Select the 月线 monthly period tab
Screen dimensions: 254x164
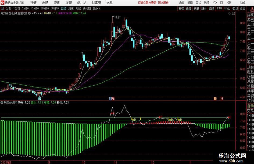click(78, 8)
